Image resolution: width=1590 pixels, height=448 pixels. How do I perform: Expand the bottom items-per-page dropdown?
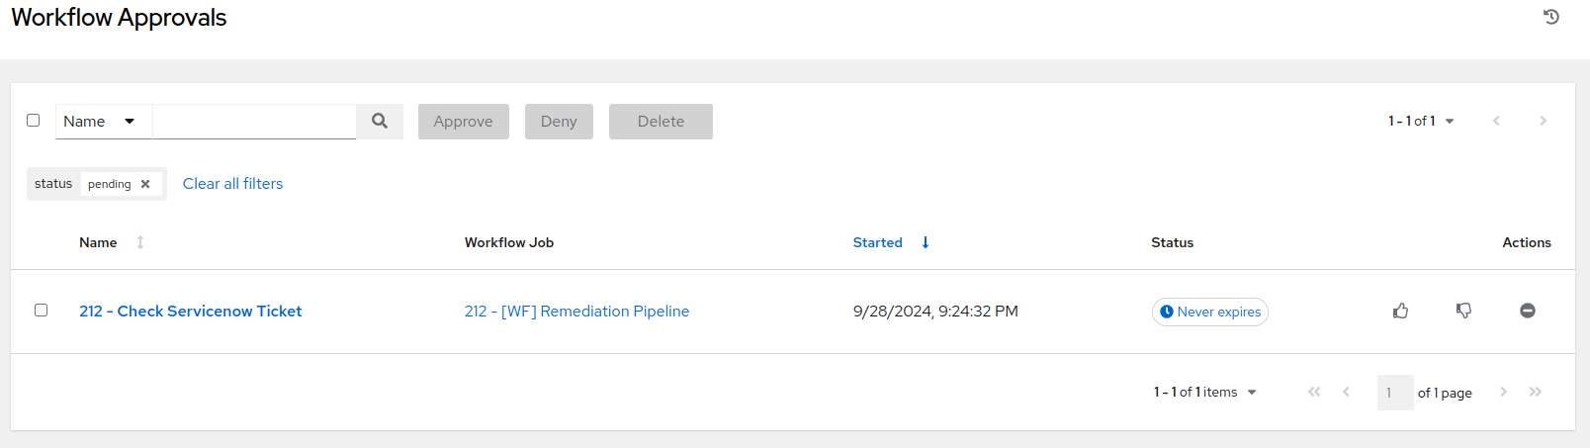[1205, 393]
